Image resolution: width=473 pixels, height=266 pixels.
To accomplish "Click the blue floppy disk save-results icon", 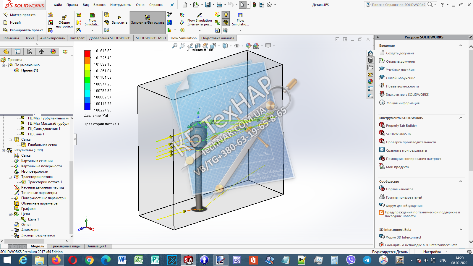I will point(169,22).
